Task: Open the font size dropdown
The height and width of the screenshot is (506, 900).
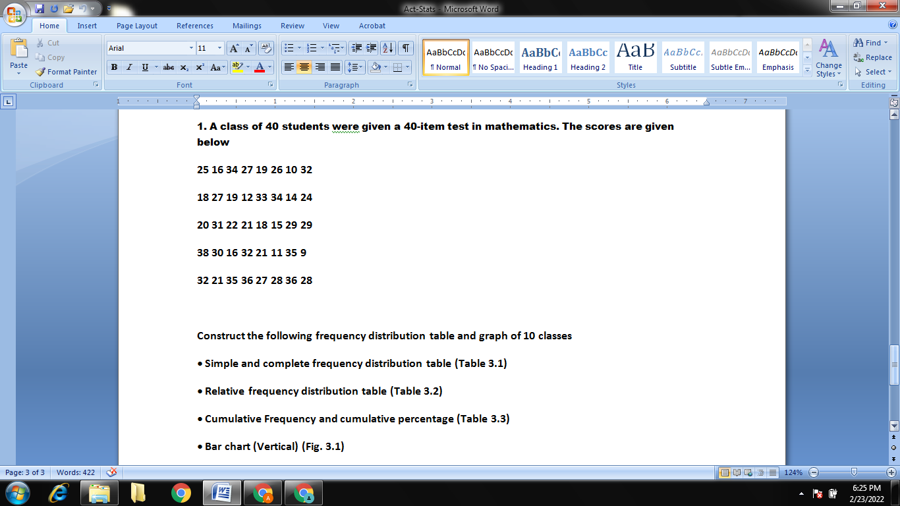Action: tap(219, 48)
